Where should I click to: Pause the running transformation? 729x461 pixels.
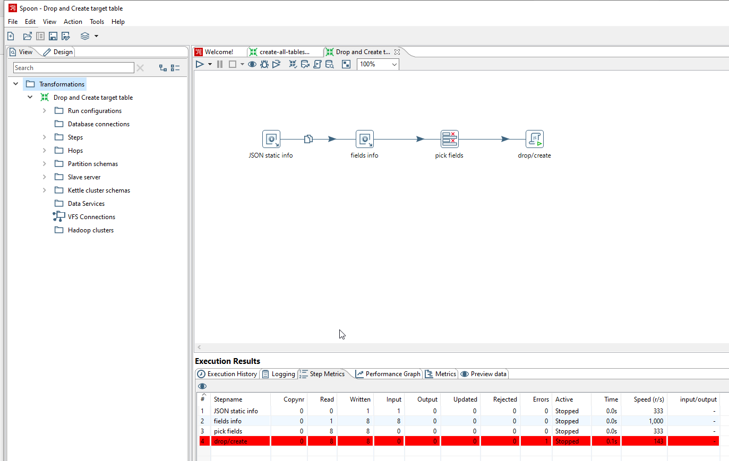pyautogui.click(x=219, y=64)
